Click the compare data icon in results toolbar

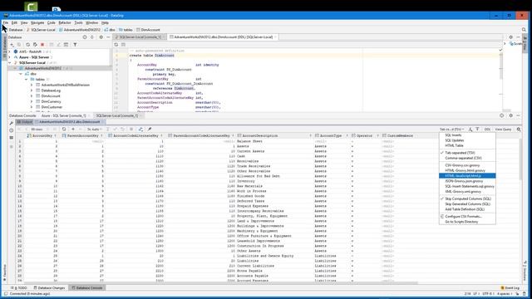point(140,130)
